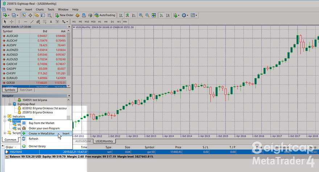
Task: Collapse the Expert Advisors tree node
Action: (x=5, y=121)
